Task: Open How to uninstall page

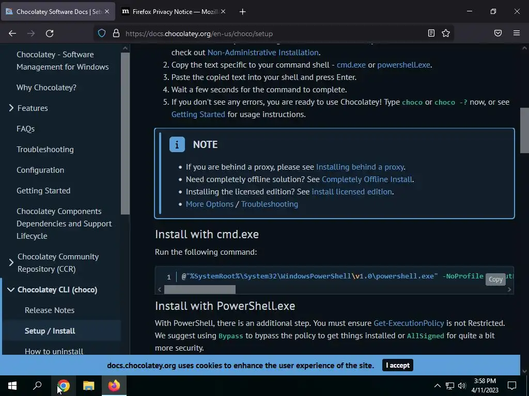Action: point(54,351)
